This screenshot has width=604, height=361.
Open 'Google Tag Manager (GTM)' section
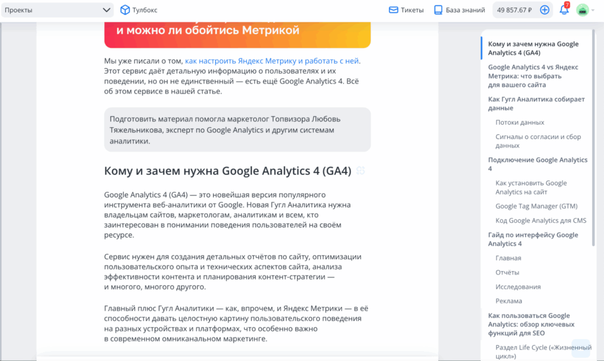(x=536, y=206)
